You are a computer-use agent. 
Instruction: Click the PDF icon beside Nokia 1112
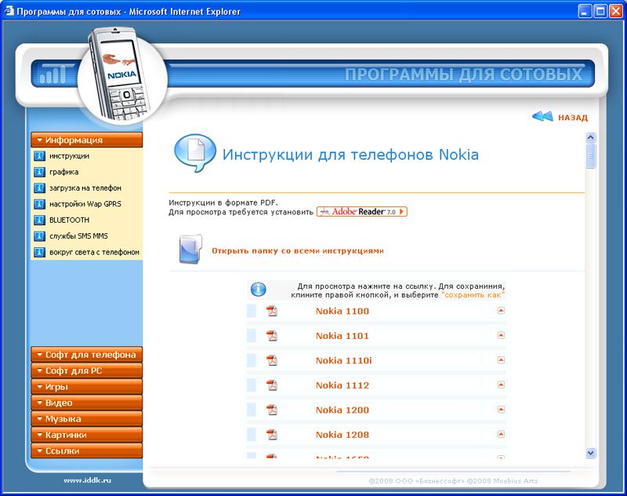(x=272, y=385)
